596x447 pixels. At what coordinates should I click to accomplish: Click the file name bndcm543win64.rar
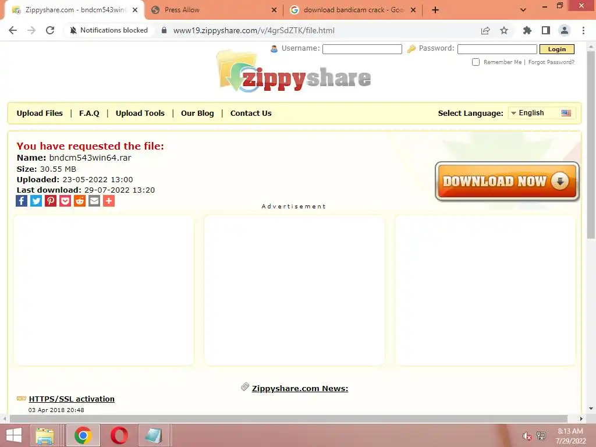pyautogui.click(x=90, y=158)
